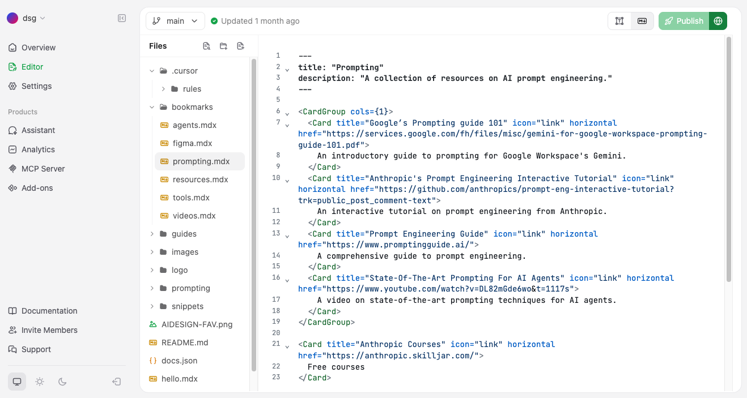This screenshot has height=398, width=747.
Task: Collapse the bookmarks folder
Action: point(152,107)
